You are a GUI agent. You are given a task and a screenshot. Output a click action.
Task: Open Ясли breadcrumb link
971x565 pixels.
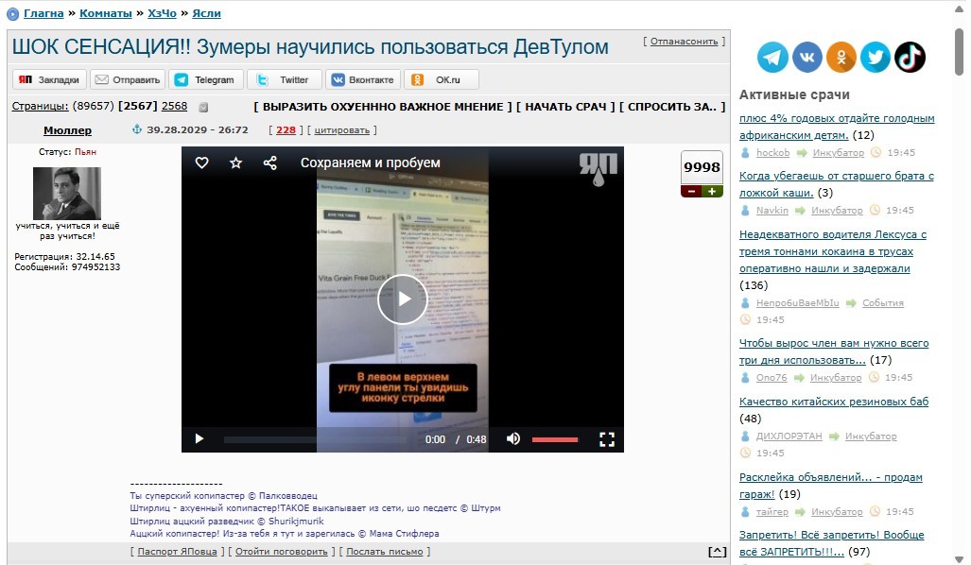[206, 13]
